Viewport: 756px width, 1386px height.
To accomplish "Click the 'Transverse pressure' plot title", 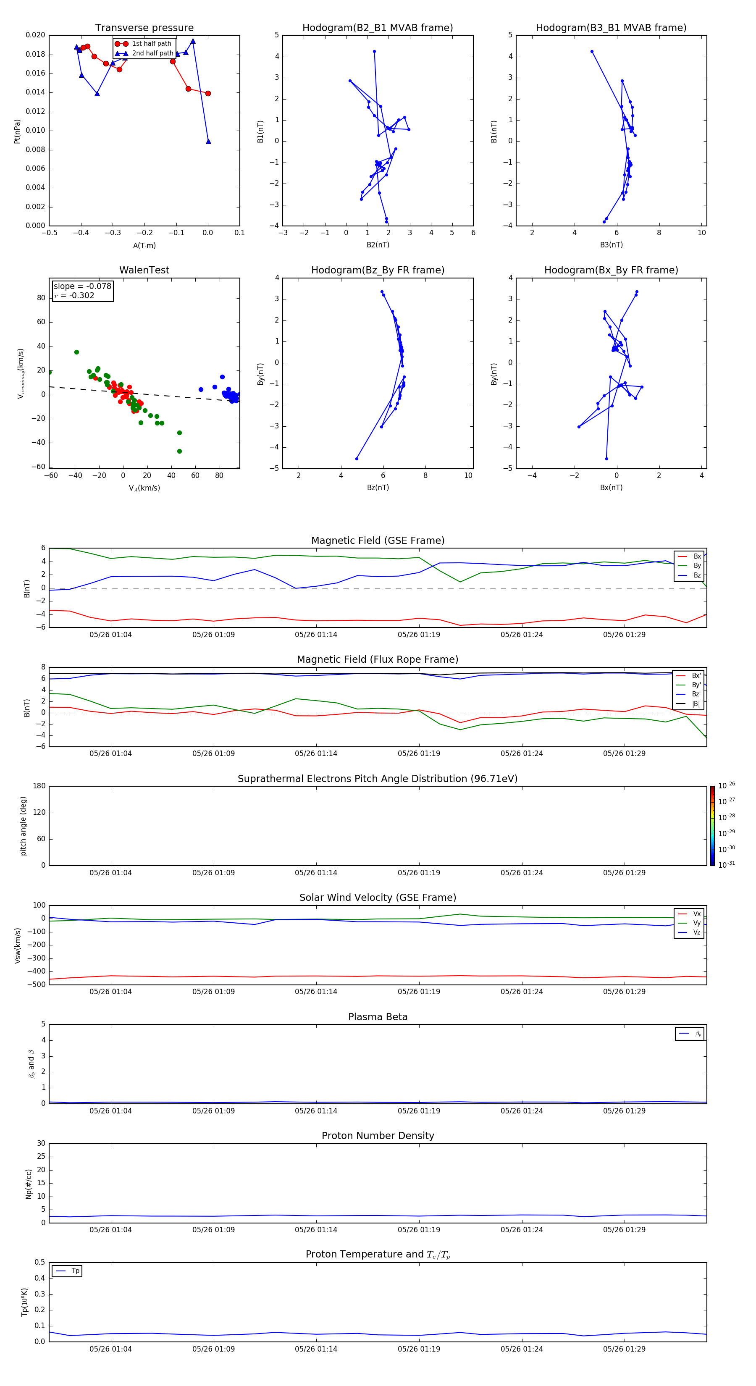I will click(144, 28).
